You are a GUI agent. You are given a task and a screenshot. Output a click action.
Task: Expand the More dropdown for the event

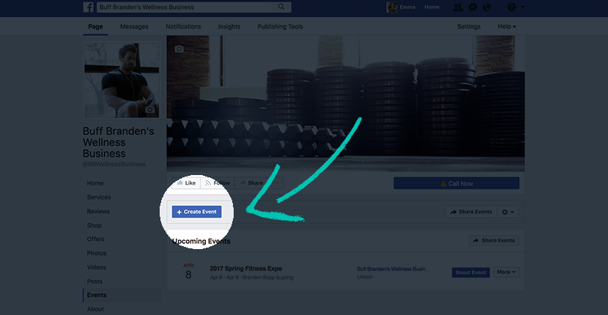(506, 273)
